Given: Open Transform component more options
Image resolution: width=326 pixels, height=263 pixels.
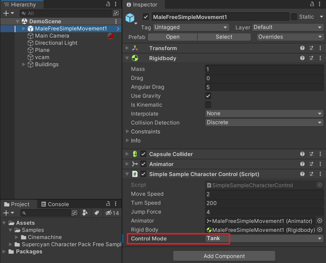Looking at the screenshot, I should pos(320,48).
